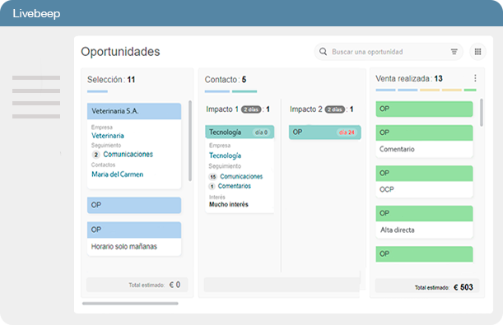
Task: Click the € 0 total estimado value
Action: [x=175, y=285]
